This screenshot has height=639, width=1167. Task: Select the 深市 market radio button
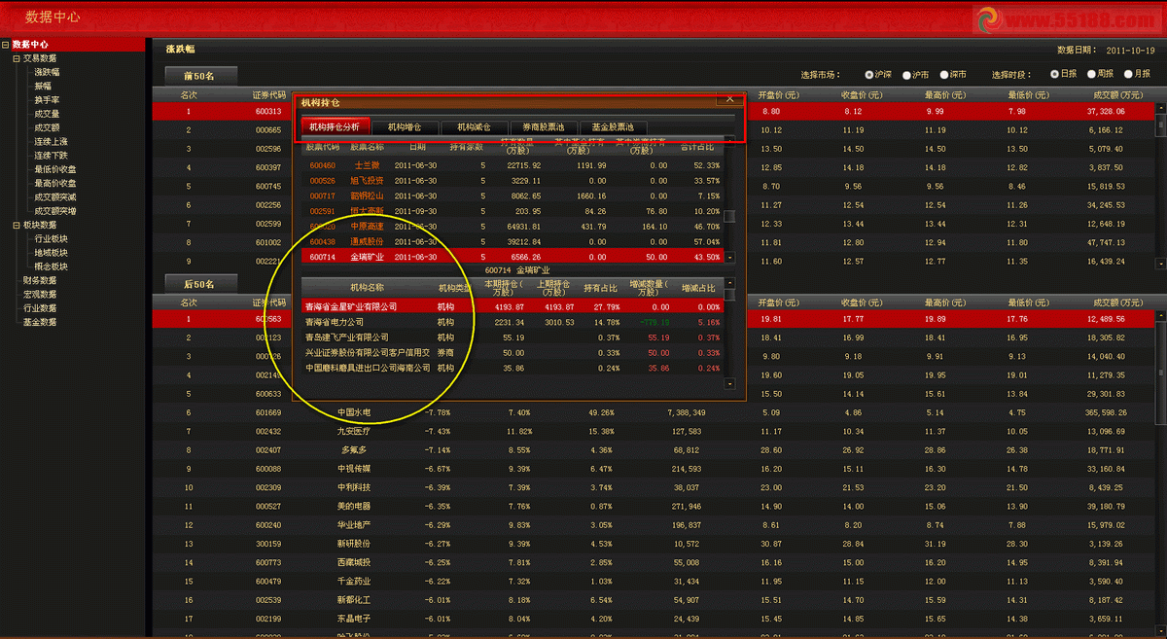click(x=943, y=75)
